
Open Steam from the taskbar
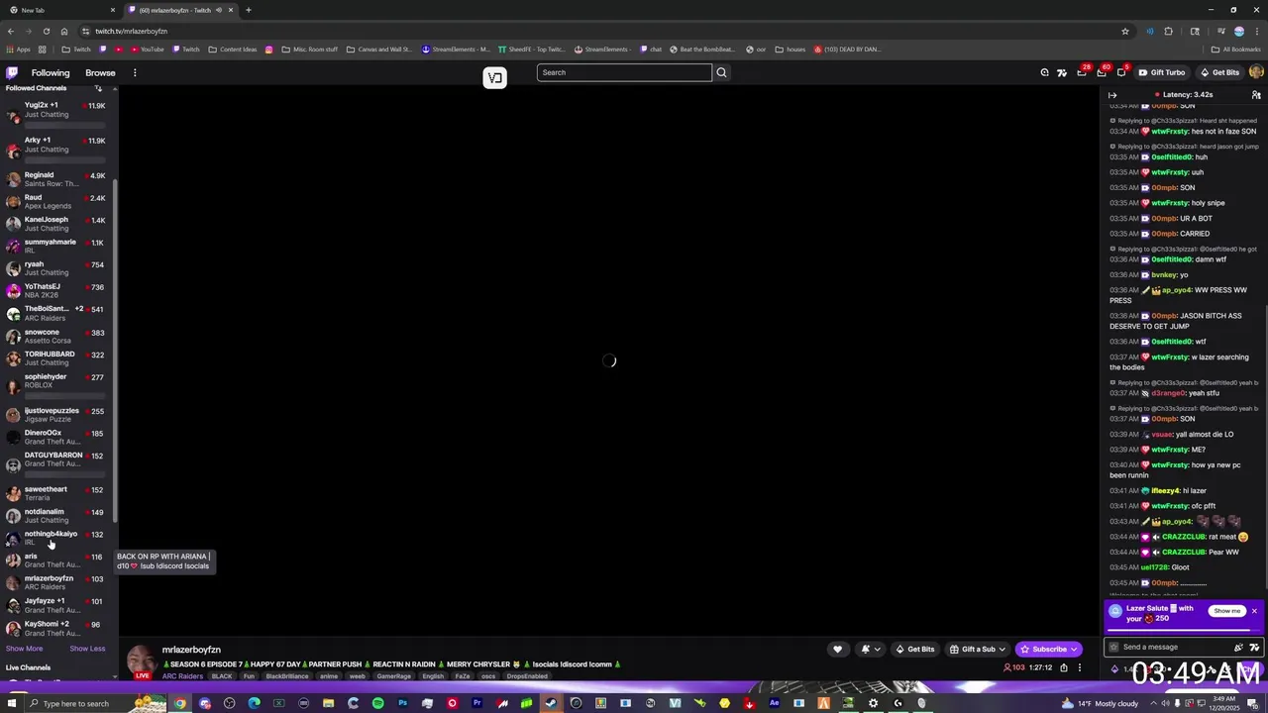point(551,703)
